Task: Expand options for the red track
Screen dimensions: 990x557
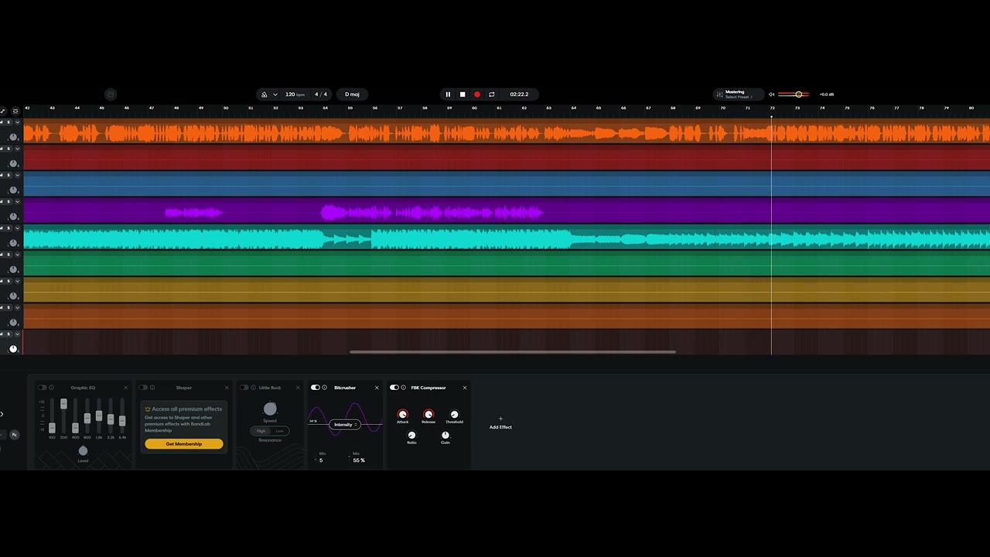Action: pos(17,149)
